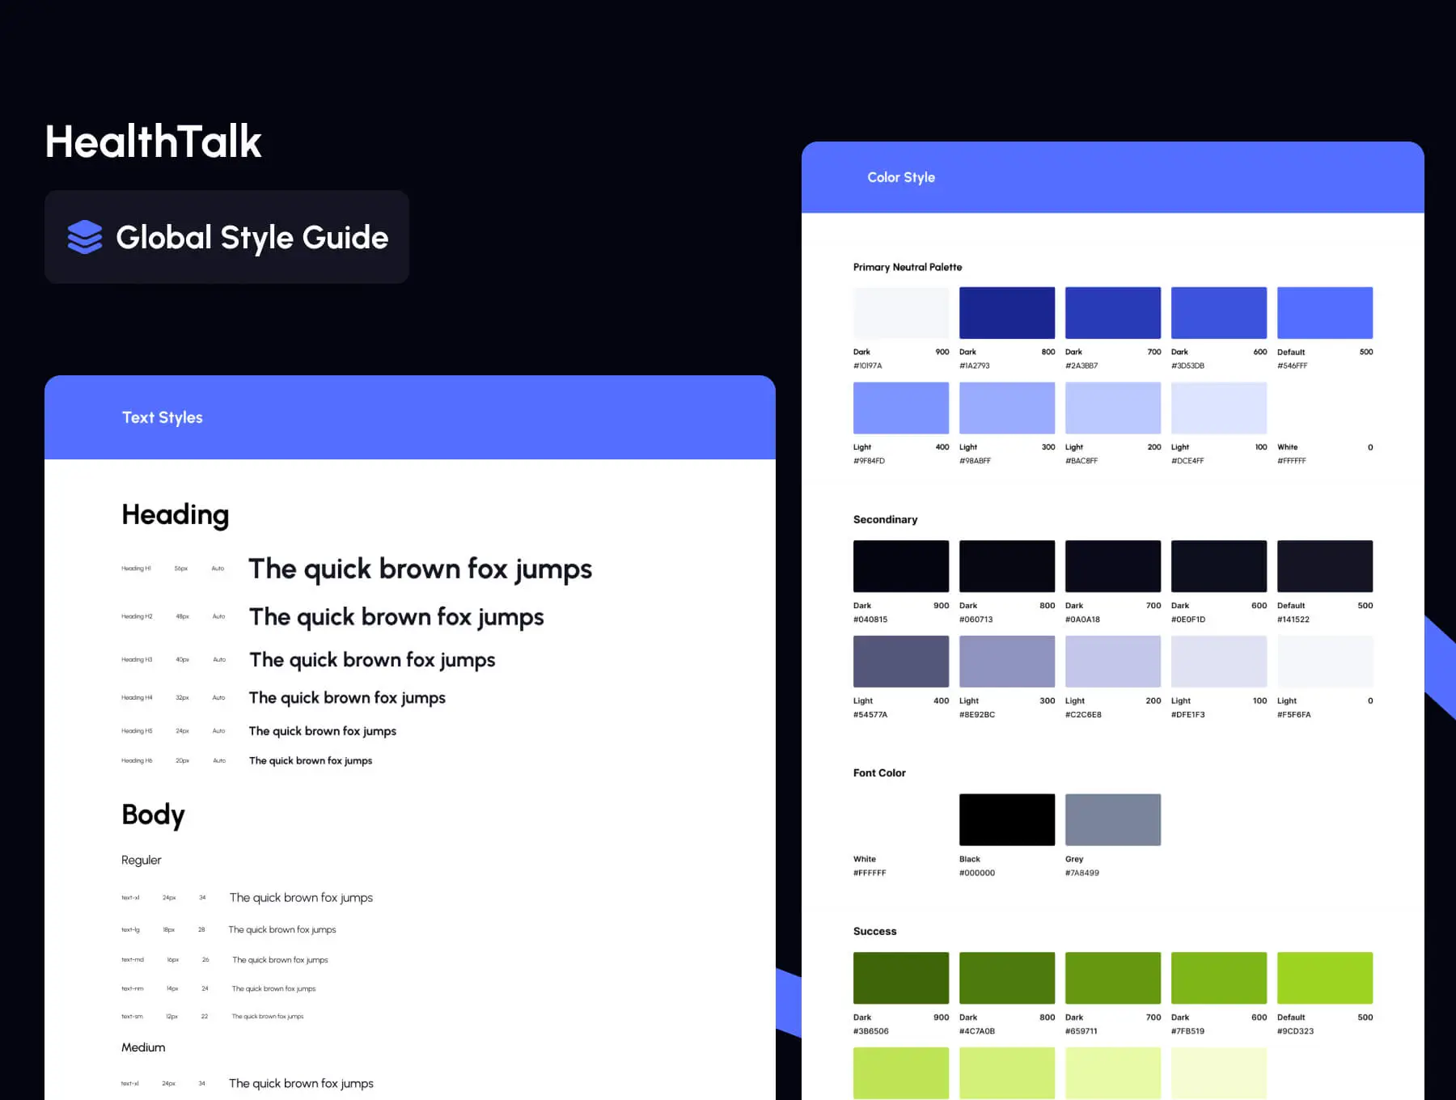This screenshot has width=1456, height=1100.
Task: Select the Heading H6 sample text line
Action: click(x=311, y=761)
